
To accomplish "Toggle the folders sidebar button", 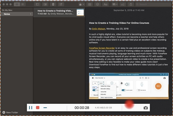I will pyautogui.click(x=37, y=4).
